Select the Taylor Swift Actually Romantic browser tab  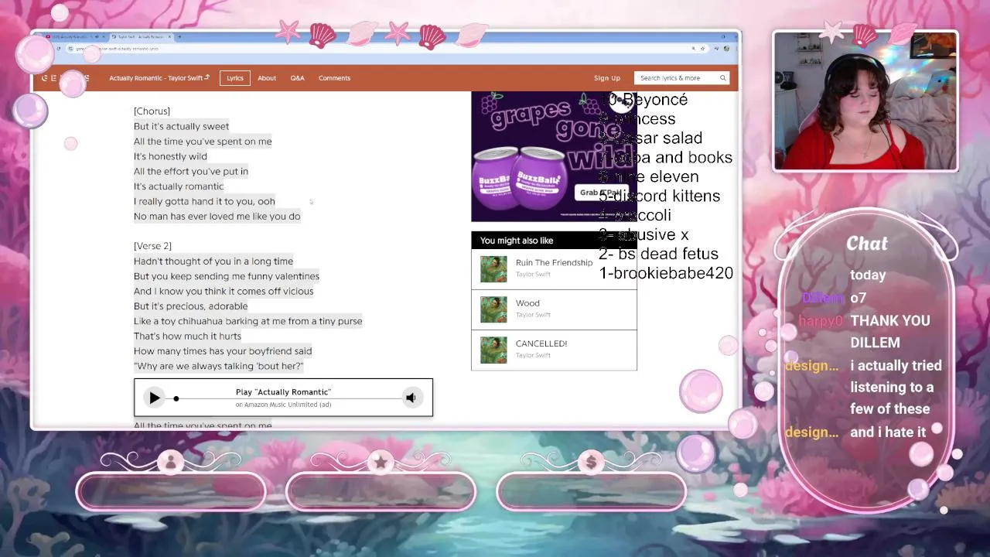click(141, 36)
